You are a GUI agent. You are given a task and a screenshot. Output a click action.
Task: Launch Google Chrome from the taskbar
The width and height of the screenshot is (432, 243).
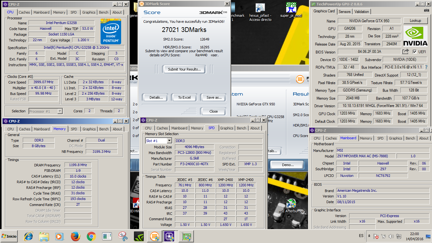(91, 236)
